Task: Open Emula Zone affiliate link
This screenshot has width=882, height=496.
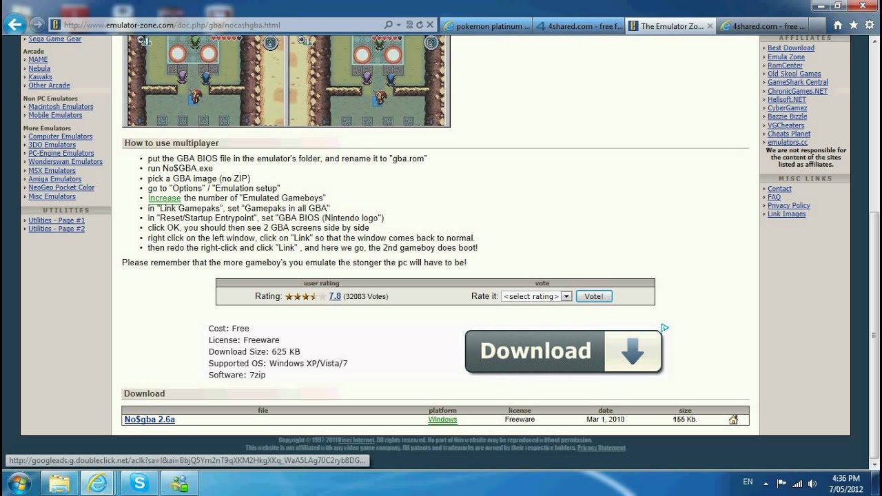Action: 786,56
